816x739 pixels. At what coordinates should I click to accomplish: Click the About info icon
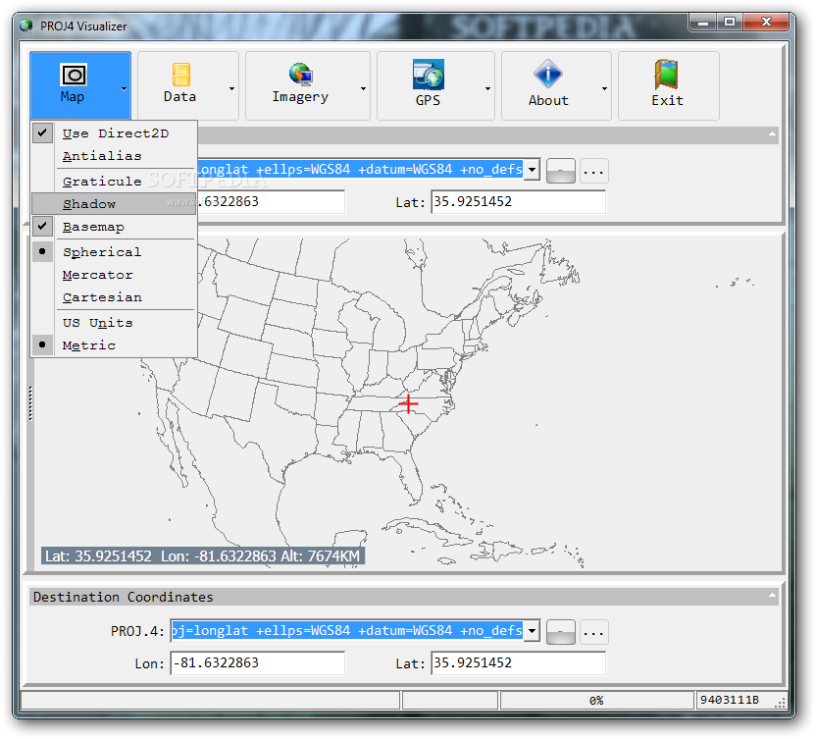547,74
